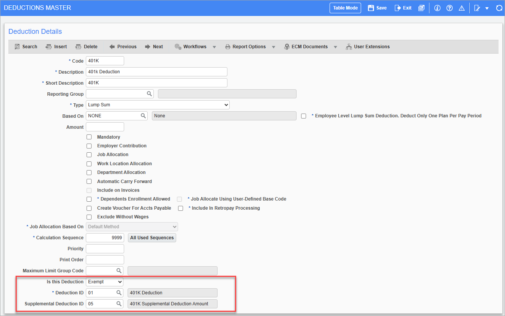This screenshot has width=505, height=316.
Task: Open the Type dropdown showing Lump Sum
Action: click(x=158, y=105)
